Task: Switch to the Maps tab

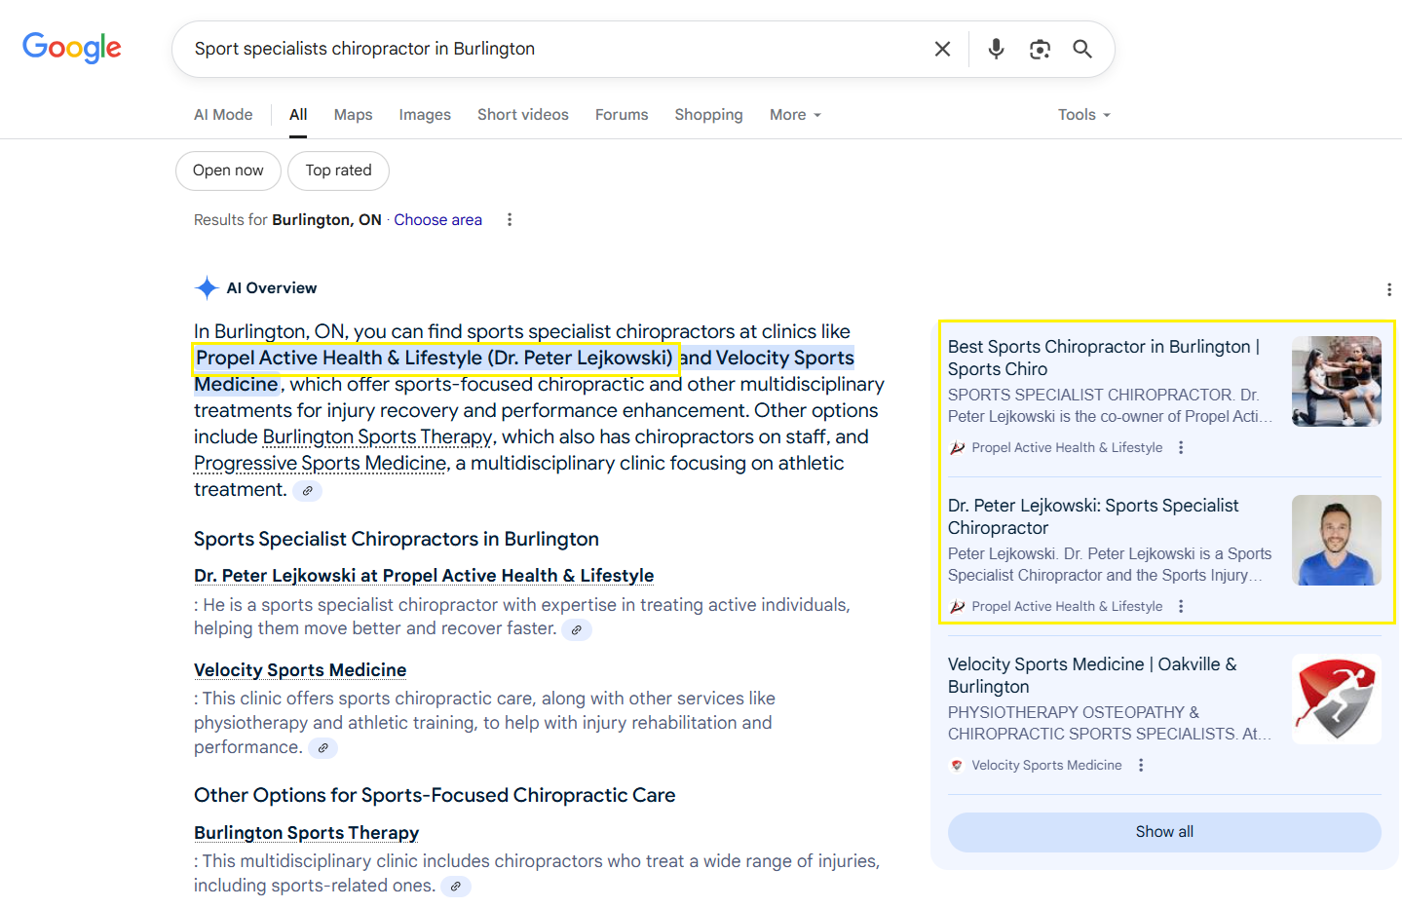Action: click(x=353, y=115)
